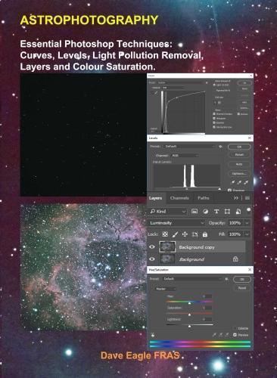Click OK in the Hue/Saturation dialog
The height and width of the screenshot is (378, 277).
click(242, 280)
